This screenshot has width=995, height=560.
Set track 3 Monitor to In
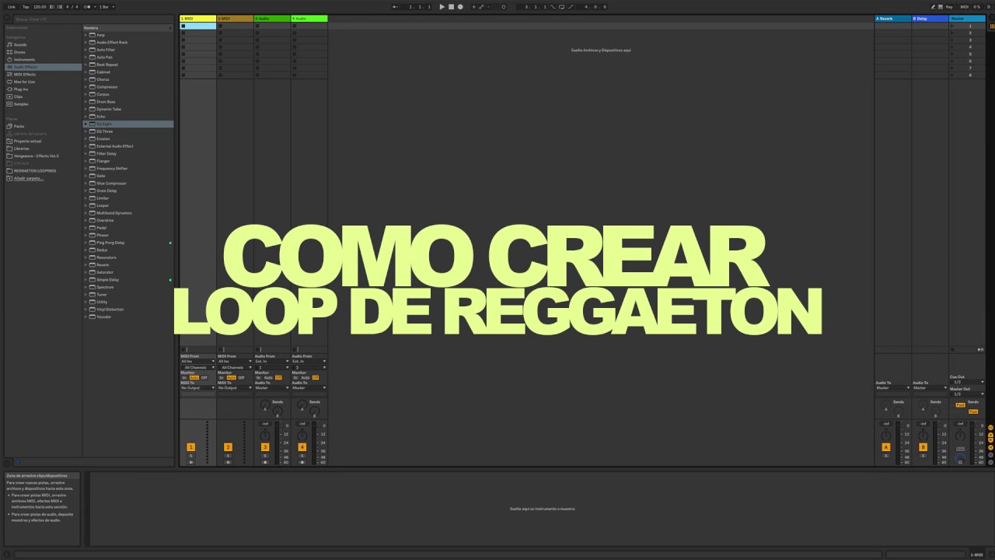258,377
